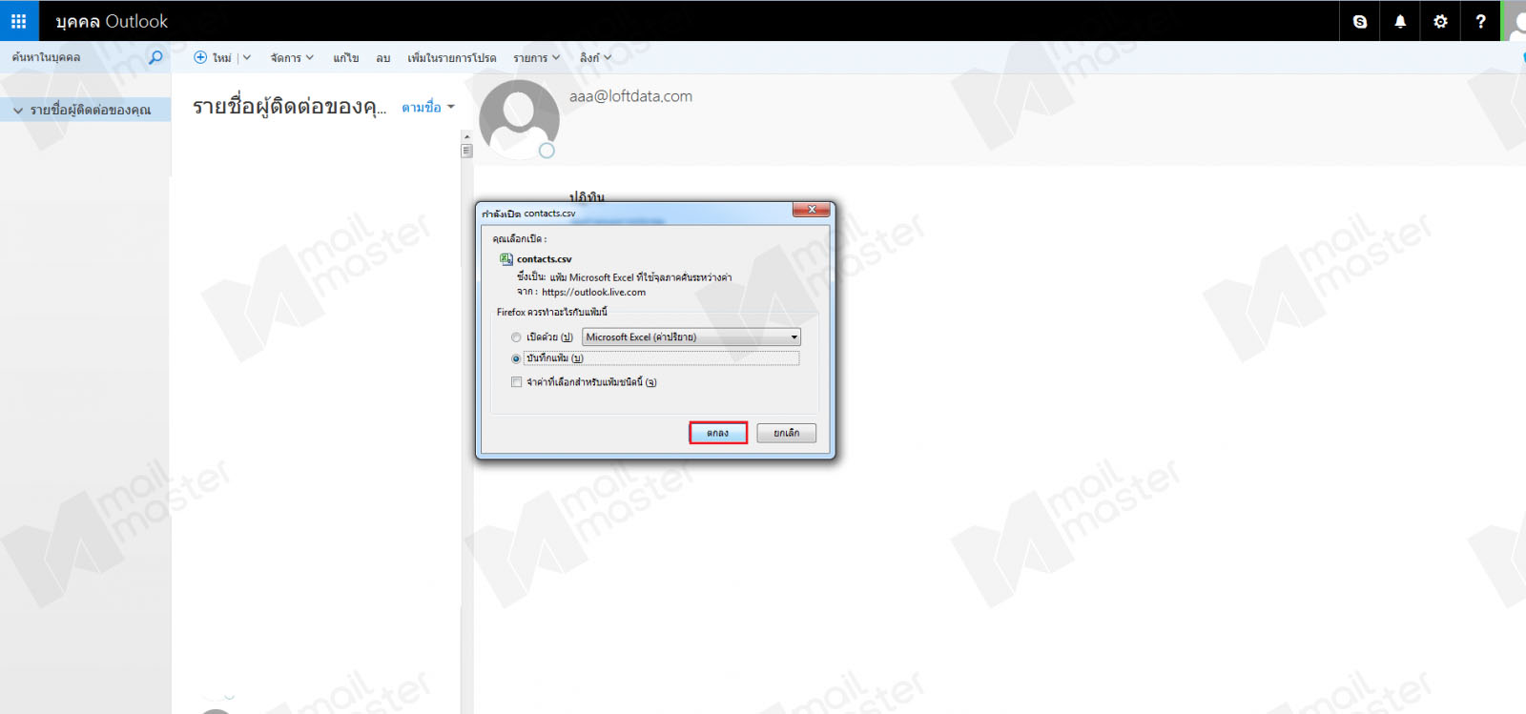Click the บุคคล Outlook title
The width and height of the screenshot is (1526, 714).
point(112,21)
